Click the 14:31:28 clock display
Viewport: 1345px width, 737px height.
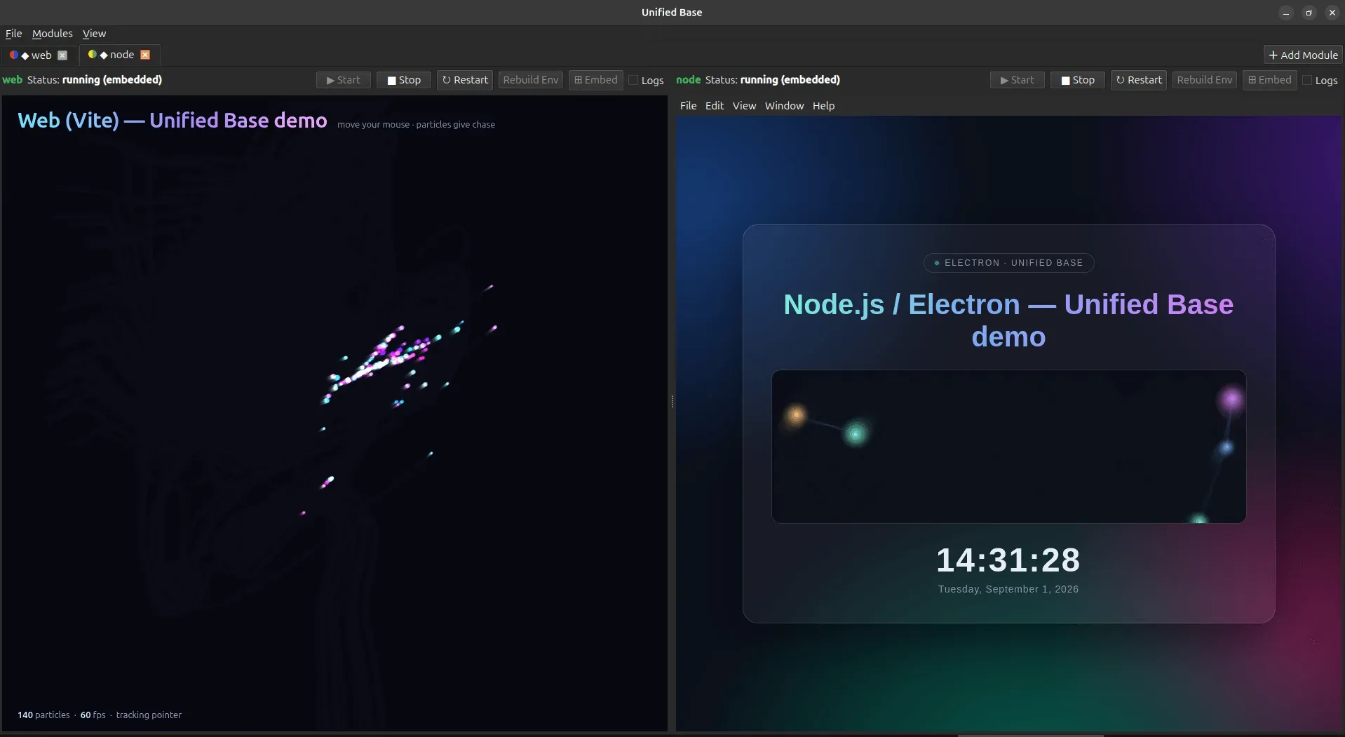(x=1008, y=560)
